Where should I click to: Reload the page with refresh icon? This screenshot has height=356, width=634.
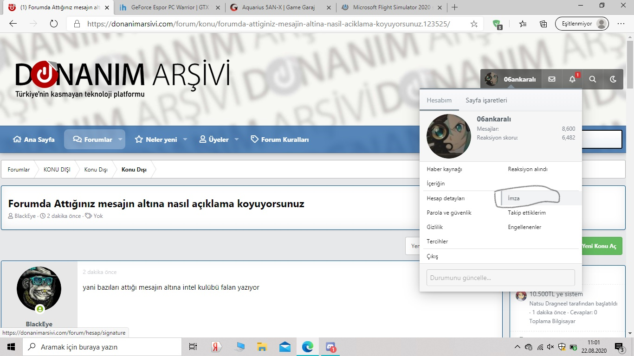[x=53, y=24]
